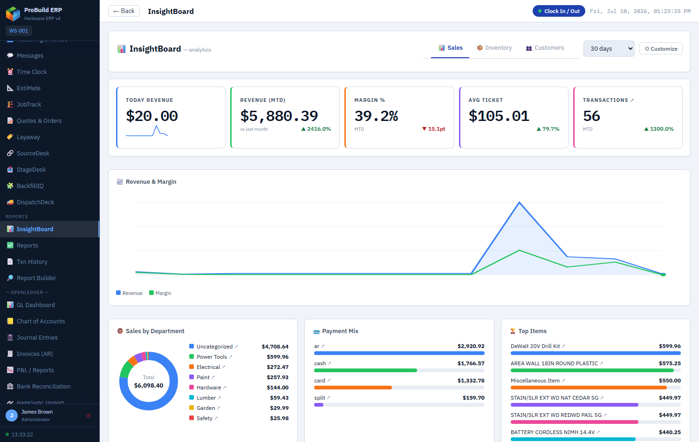
Task: Open BATTERY CORDLESS NIMH 14.4V item
Action: point(555,432)
